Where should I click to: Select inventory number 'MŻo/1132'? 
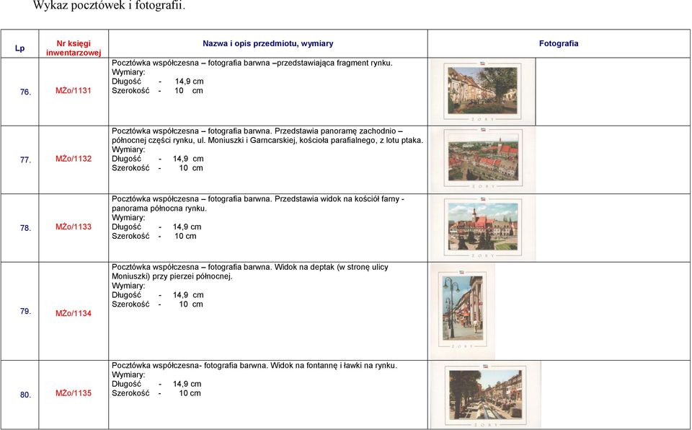(x=74, y=159)
